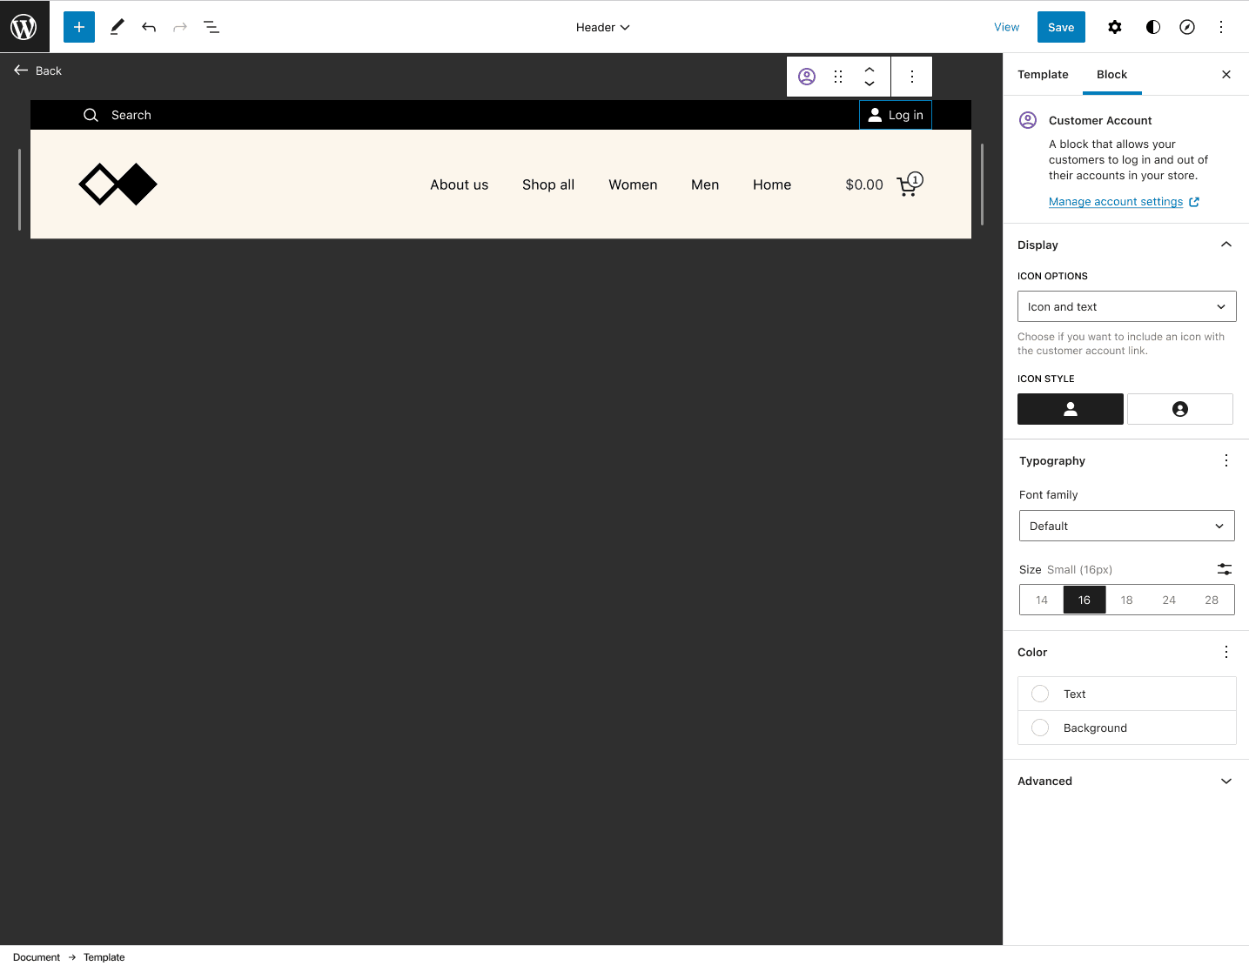The height and width of the screenshot is (966, 1249).
Task: Expand the Advanced section
Action: click(x=1126, y=781)
